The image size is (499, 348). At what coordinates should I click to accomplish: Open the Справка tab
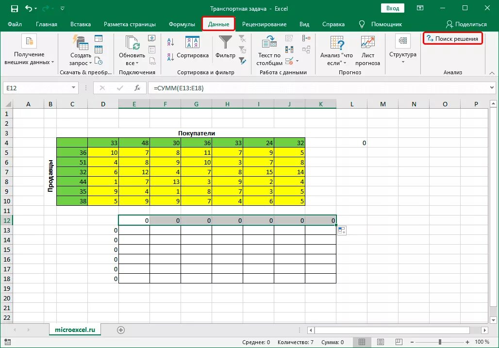click(x=333, y=24)
